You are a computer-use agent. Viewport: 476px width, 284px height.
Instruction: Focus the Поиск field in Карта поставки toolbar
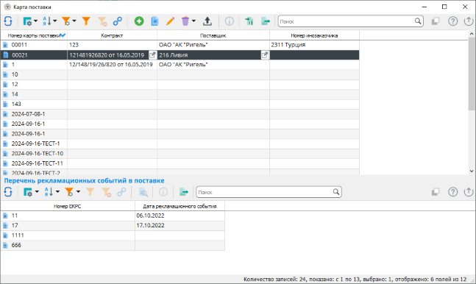point(346,21)
